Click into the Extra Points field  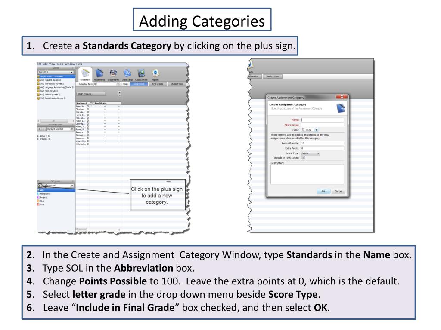pos(322,148)
